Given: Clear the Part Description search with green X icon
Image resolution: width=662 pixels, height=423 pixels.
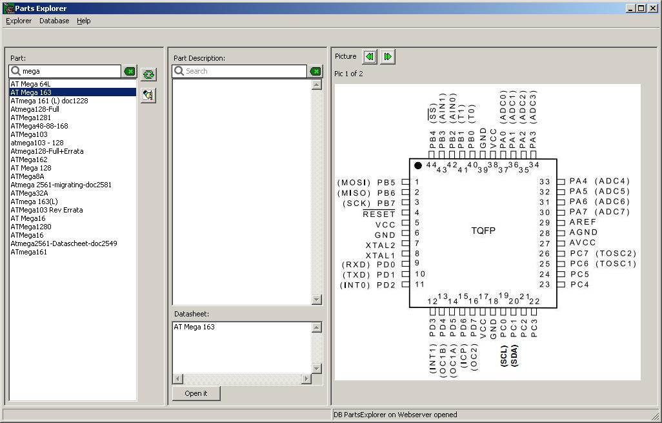Looking at the screenshot, I should (316, 72).
